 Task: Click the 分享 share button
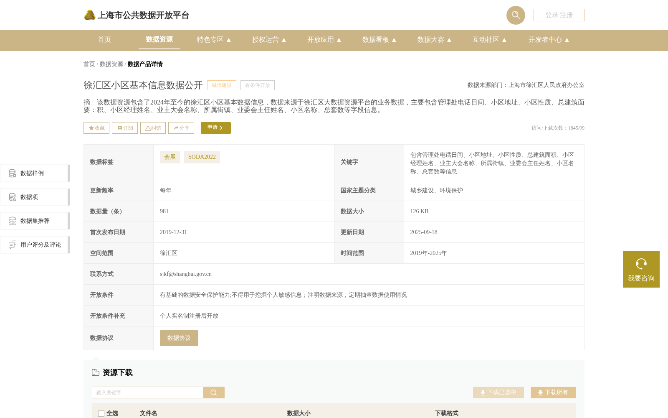click(181, 128)
